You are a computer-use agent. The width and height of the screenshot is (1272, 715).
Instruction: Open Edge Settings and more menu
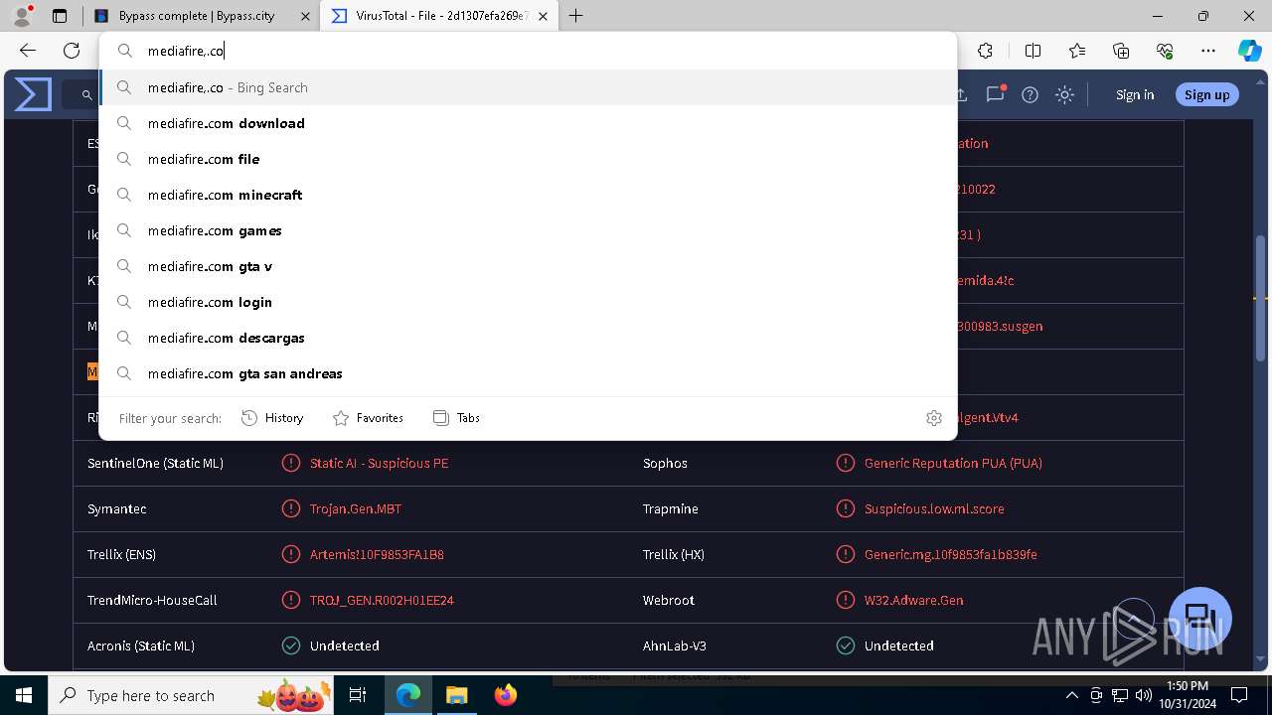coord(1208,51)
